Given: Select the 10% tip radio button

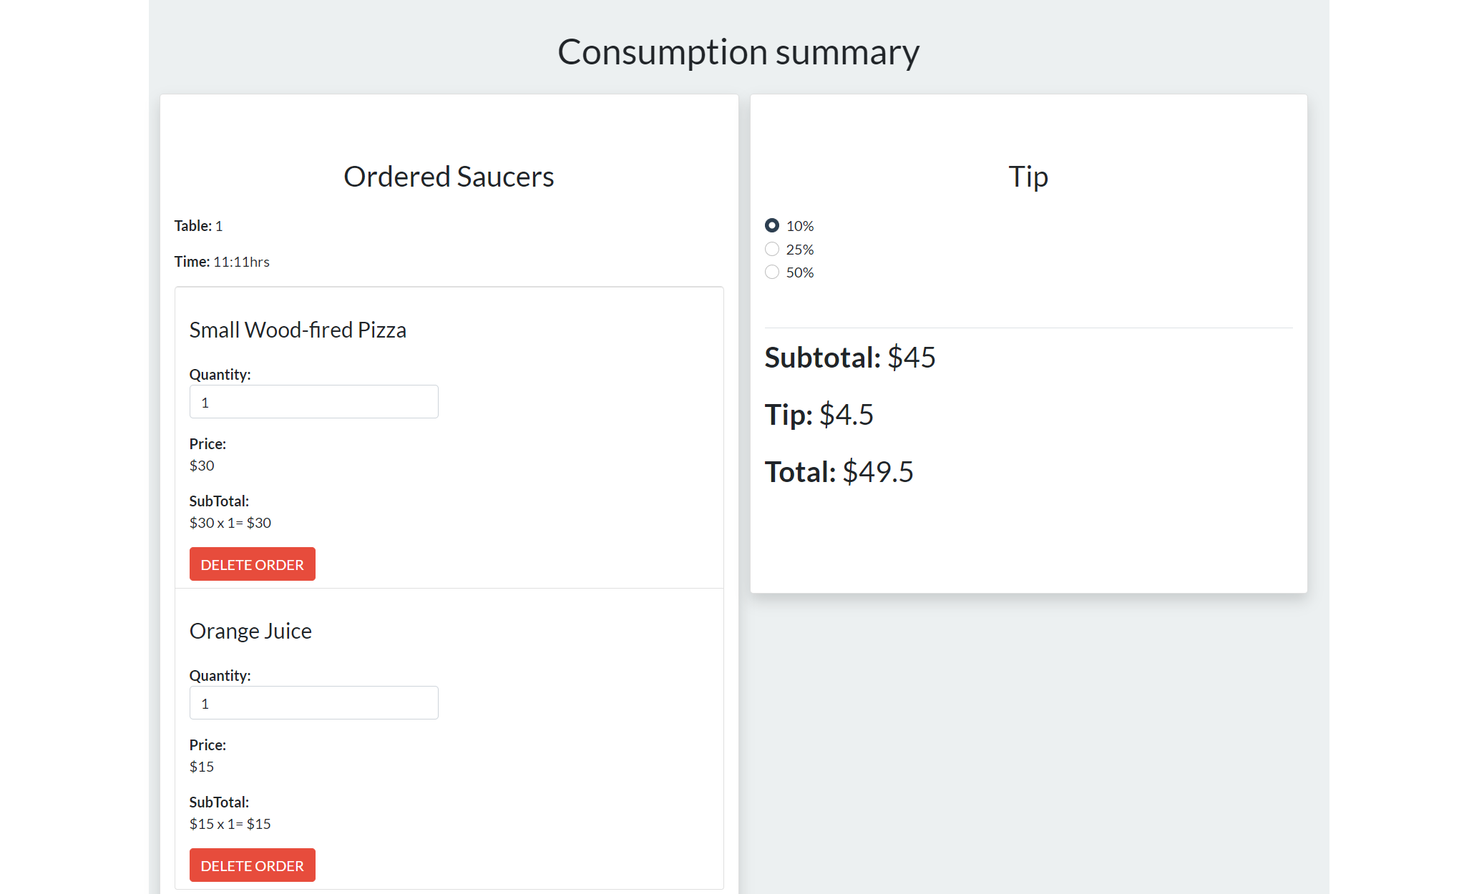Looking at the screenshot, I should click(x=771, y=226).
